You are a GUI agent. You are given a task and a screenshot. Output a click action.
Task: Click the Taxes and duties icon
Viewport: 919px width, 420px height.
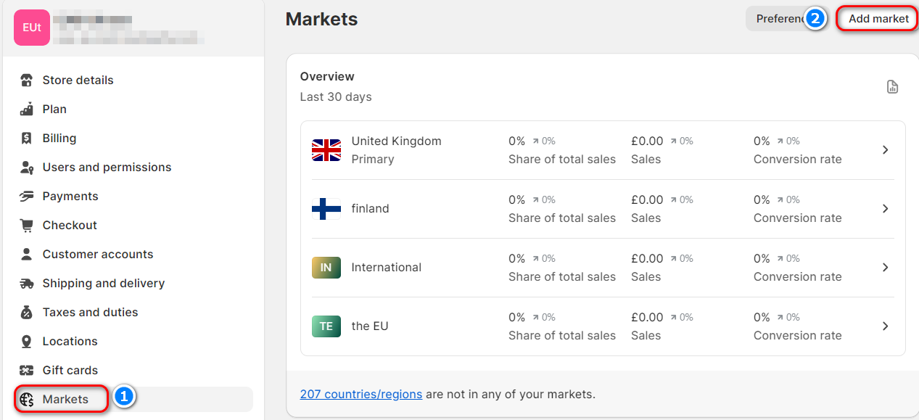(27, 312)
